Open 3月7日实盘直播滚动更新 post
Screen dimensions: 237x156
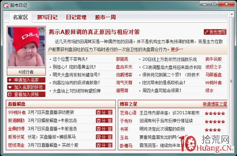[x=51, y=112]
